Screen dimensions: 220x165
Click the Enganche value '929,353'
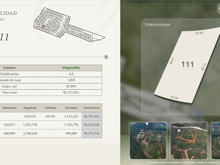coord(30,116)
